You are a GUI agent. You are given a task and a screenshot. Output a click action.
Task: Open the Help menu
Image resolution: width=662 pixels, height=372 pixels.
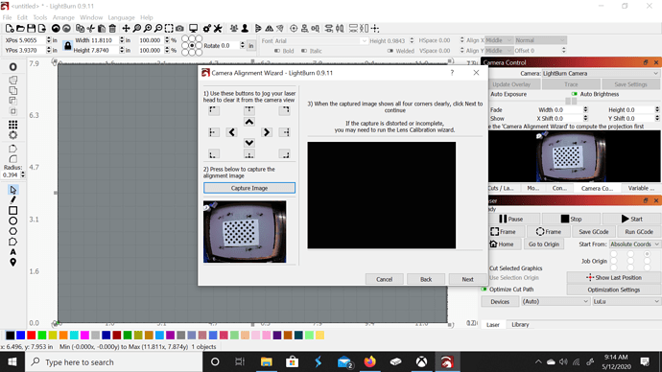click(x=147, y=17)
